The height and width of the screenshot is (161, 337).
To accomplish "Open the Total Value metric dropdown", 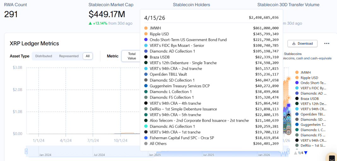I will pos(132,56).
